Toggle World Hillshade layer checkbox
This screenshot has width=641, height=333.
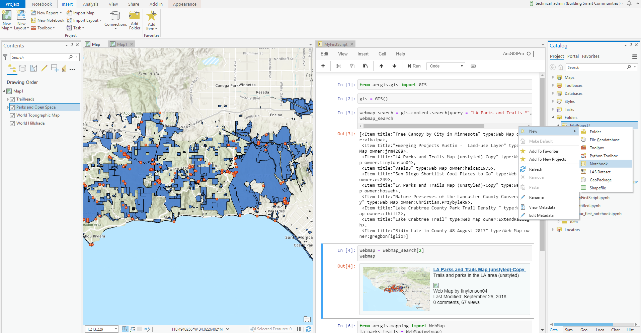tap(12, 123)
